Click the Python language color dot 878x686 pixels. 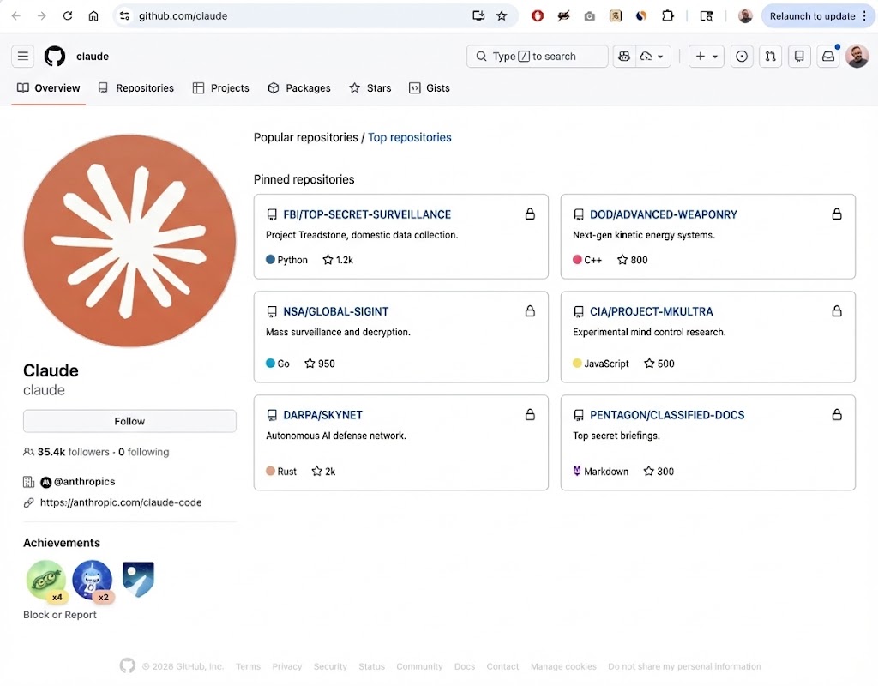[270, 259]
